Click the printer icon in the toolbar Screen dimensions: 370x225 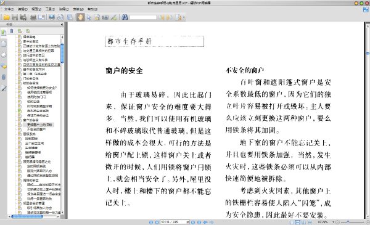click(33, 17)
